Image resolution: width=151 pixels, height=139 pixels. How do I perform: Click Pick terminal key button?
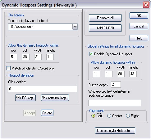[55, 98]
